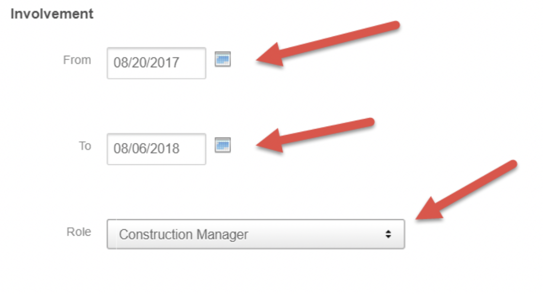Place cursor on year 2018 in To date
This screenshot has height=294, width=543.
168,149
